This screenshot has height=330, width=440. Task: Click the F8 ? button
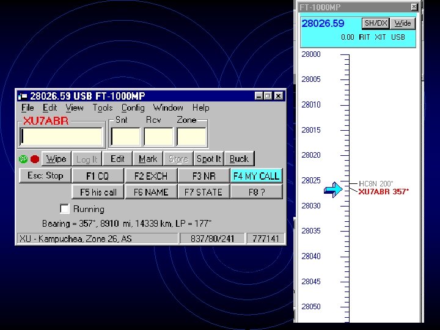pyautogui.click(x=257, y=192)
